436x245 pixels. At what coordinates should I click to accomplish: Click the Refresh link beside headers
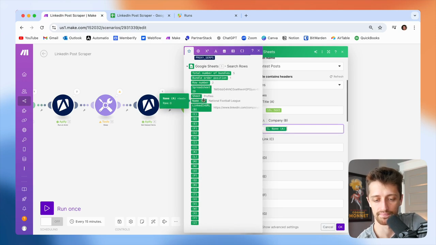(337, 77)
